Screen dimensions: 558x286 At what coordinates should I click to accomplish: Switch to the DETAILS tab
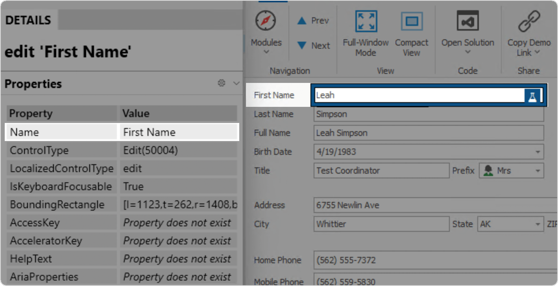28,20
